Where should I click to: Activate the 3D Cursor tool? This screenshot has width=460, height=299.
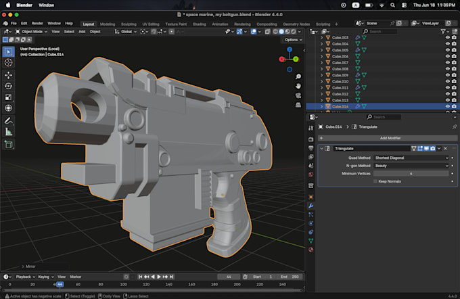[x=9, y=62]
